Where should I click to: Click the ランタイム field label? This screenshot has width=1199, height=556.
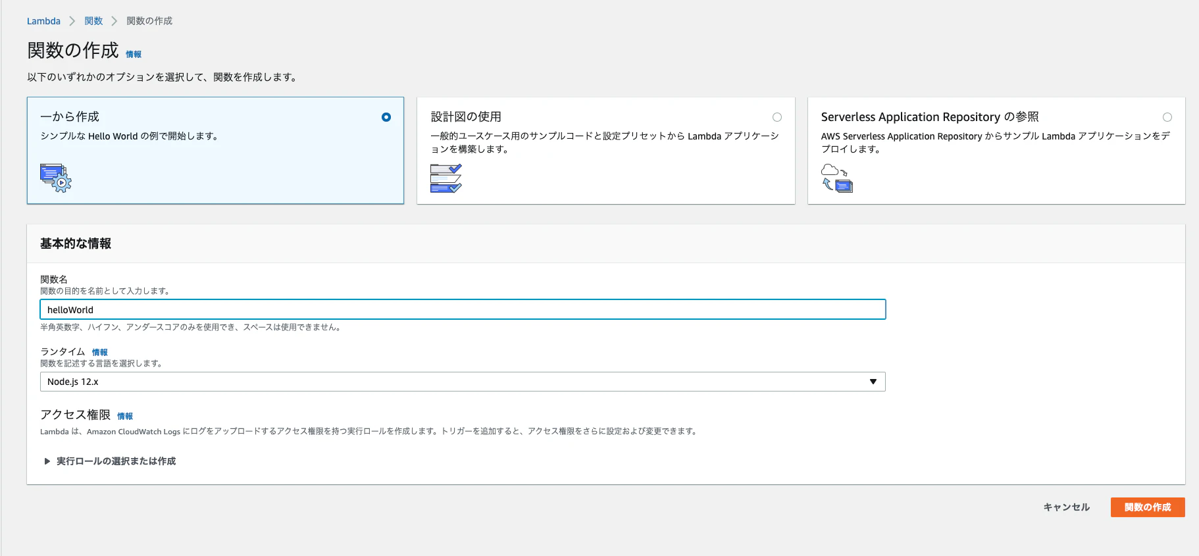tap(63, 352)
